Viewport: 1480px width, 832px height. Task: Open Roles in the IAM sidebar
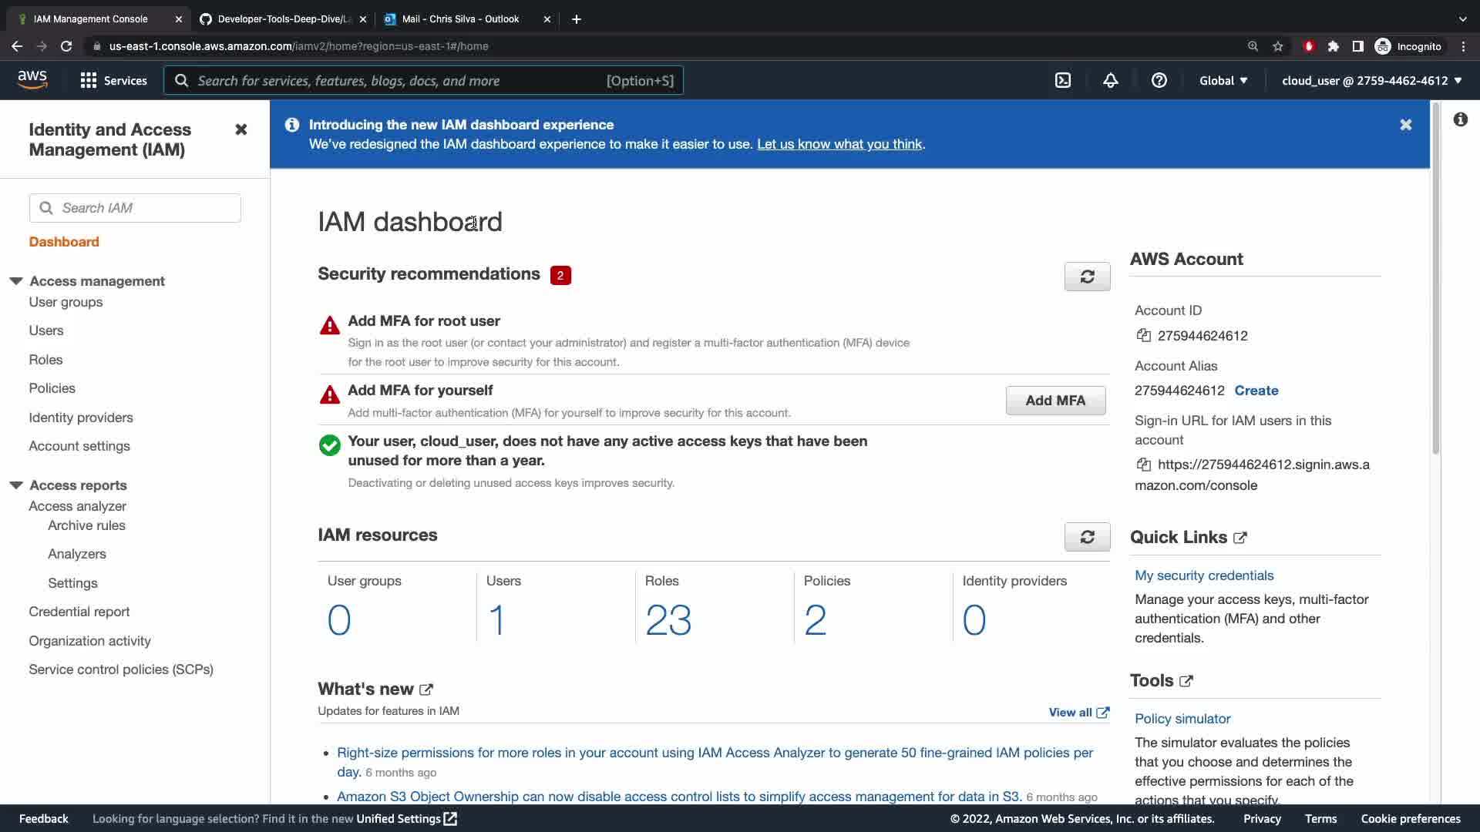click(x=45, y=360)
